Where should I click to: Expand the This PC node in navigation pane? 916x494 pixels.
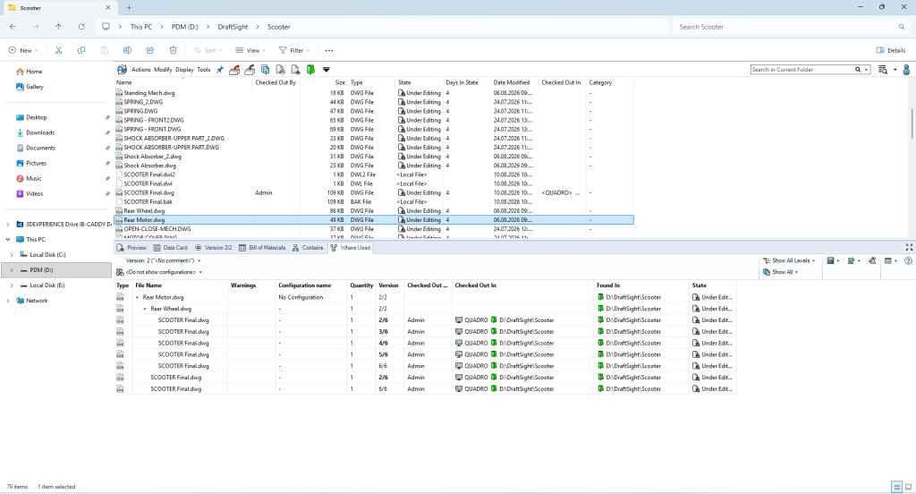(7, 240)
